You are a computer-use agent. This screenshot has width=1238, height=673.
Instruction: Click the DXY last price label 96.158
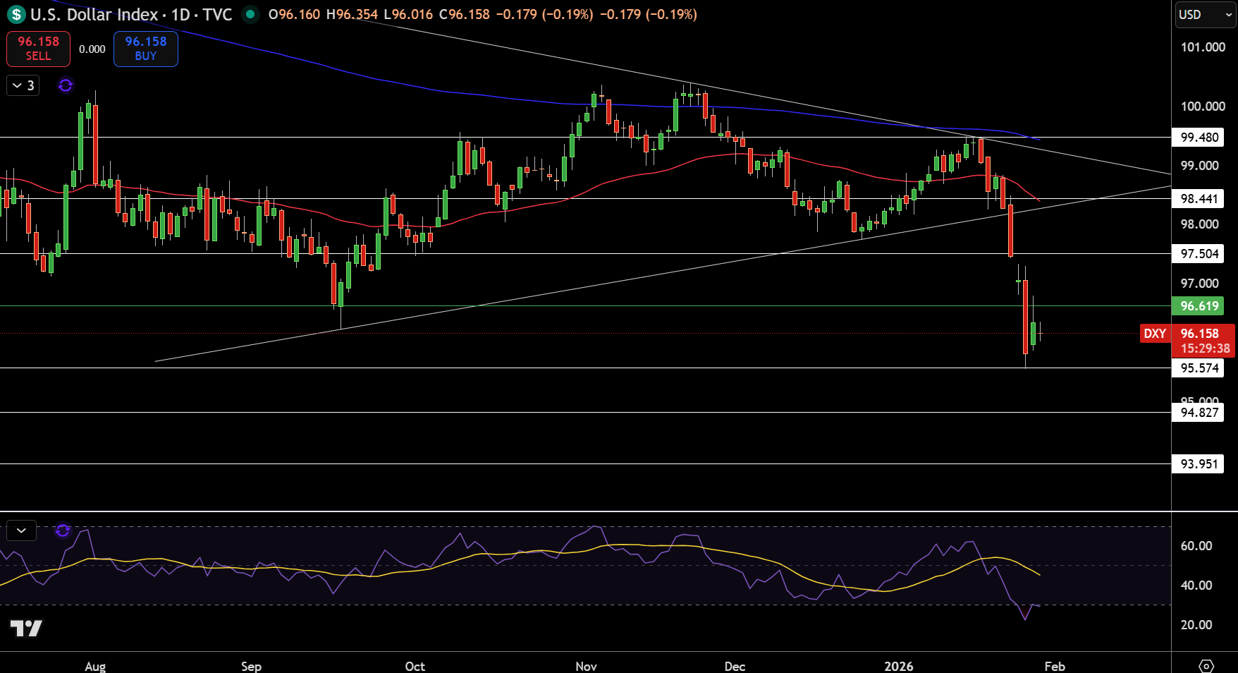tap(1187, 334)
